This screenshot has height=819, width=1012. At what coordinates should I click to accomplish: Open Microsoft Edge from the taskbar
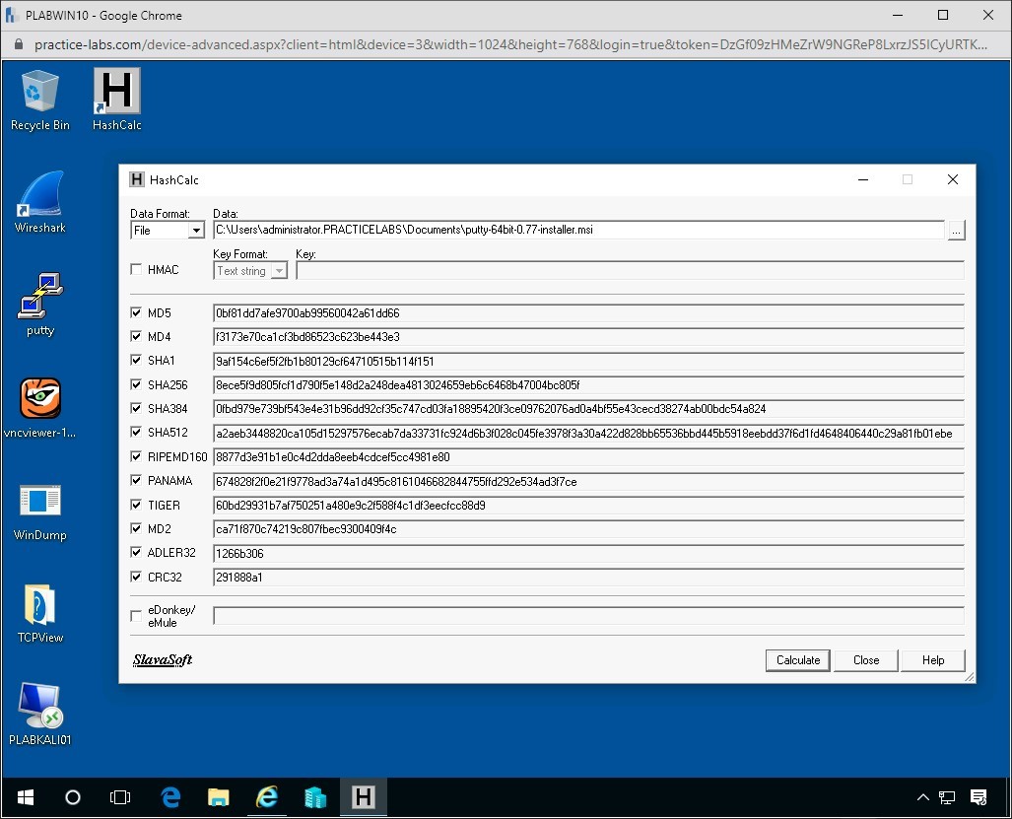[x=169, y=797]
